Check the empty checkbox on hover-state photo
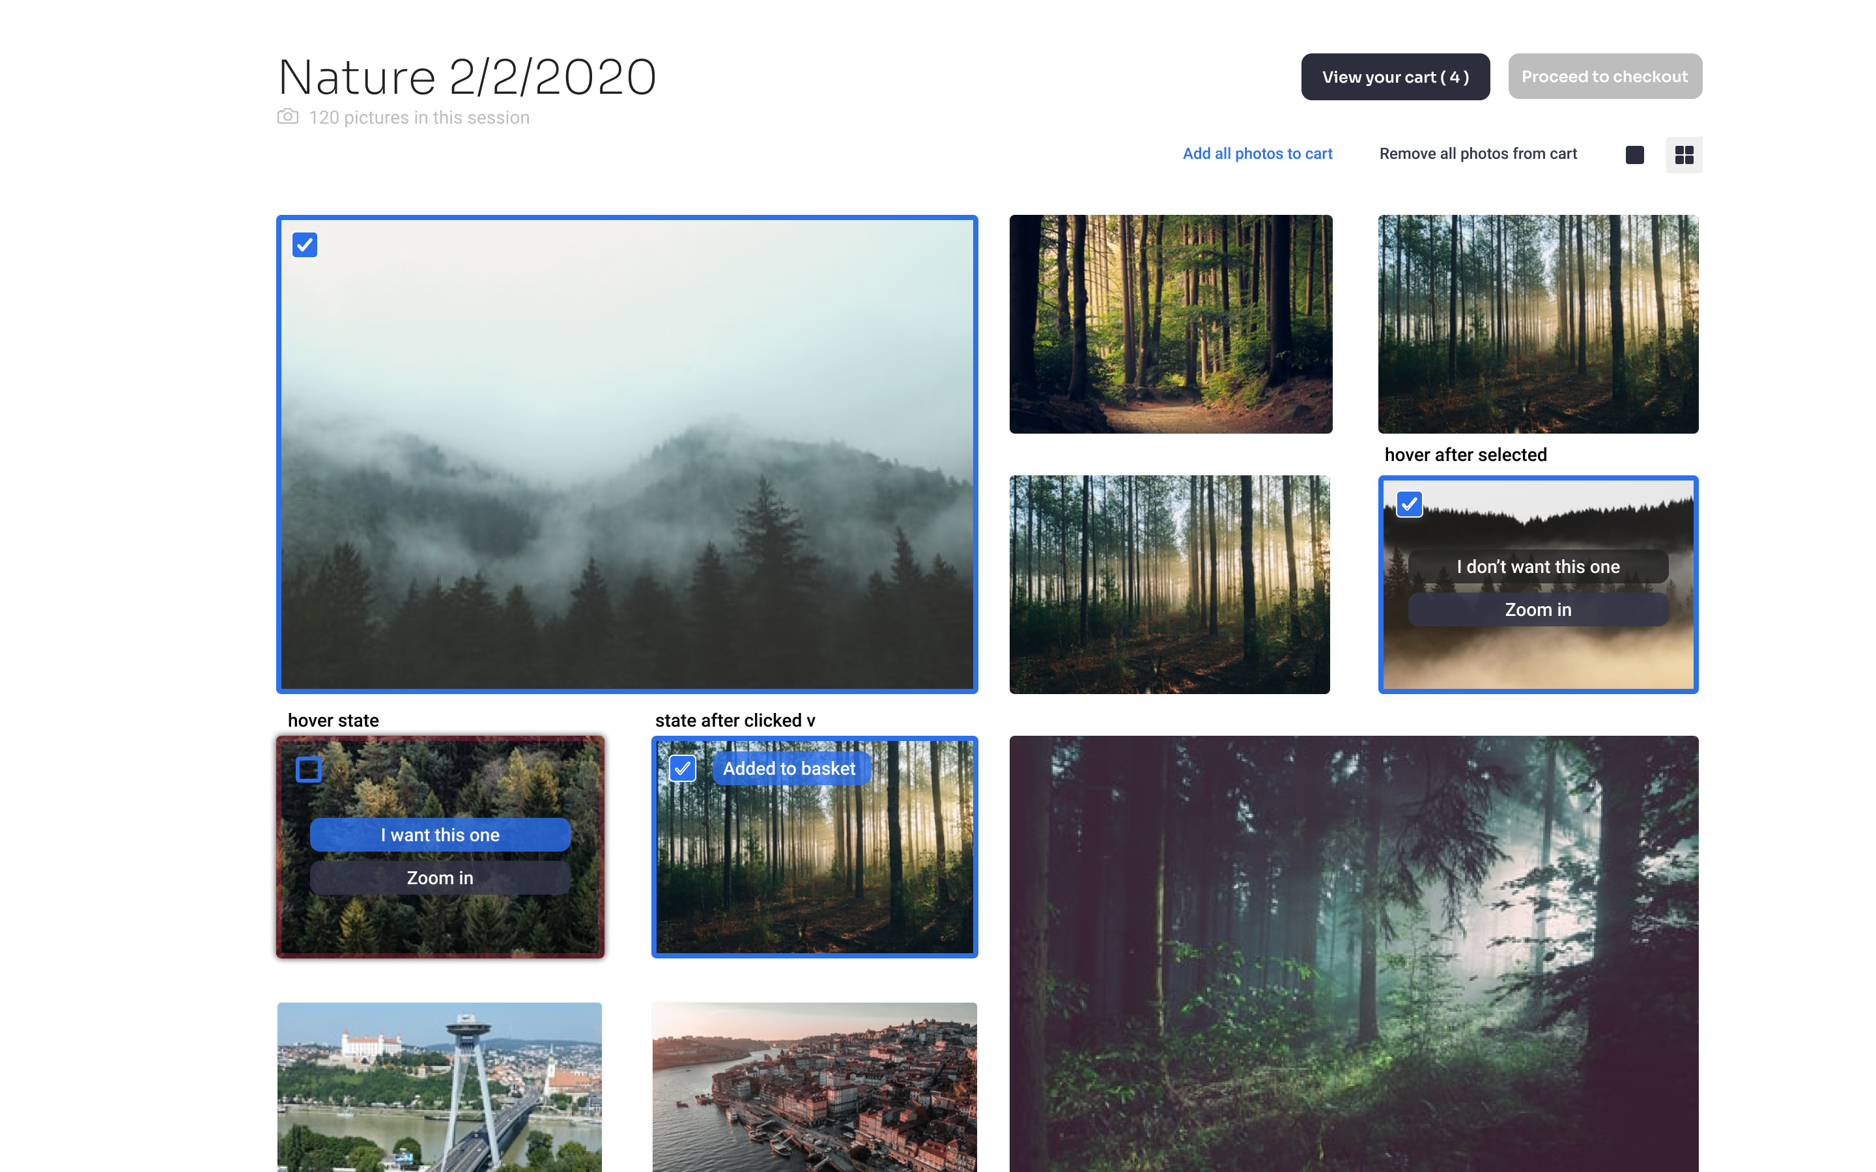1876x1172 pixels. (x=309, y=770)
